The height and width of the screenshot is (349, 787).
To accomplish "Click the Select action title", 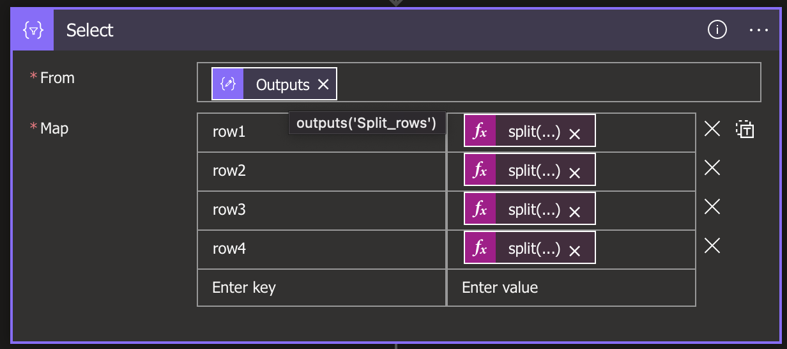I will coord(90,30).
